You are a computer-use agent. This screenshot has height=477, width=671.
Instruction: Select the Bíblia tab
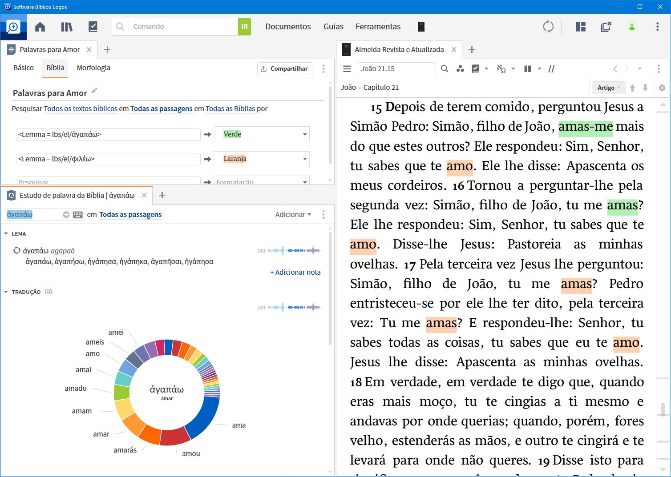pyautogui.click(x=55, y=68)
